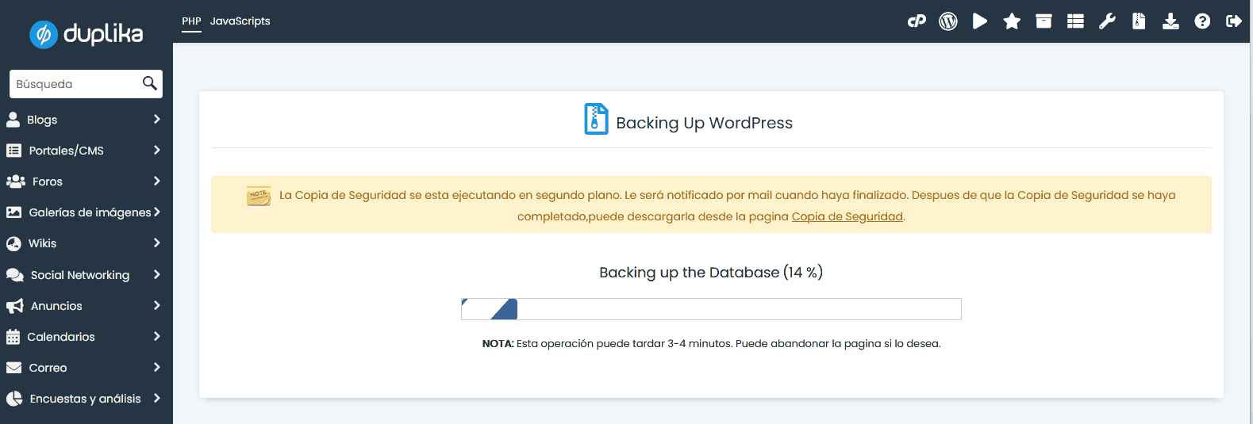Expand the Social Networking chevron

pyautogui.click(x=157, y=274)
